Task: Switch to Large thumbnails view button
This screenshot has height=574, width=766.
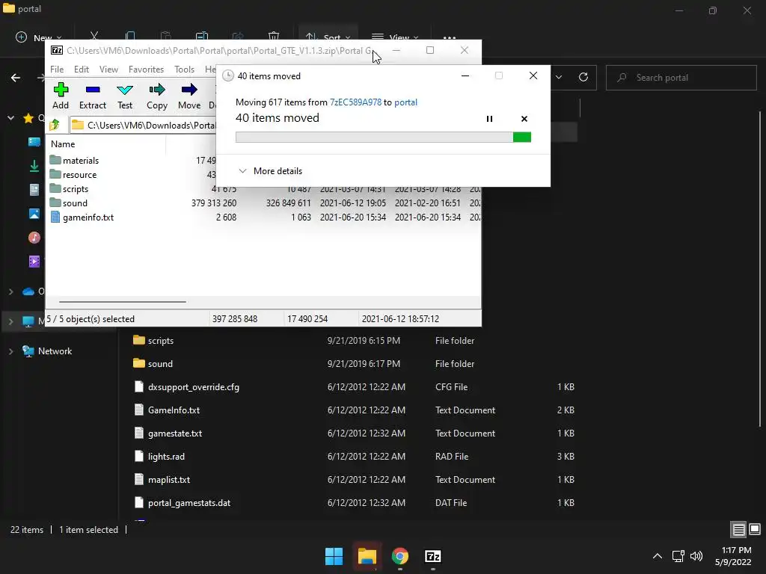Action: point(755,529)
